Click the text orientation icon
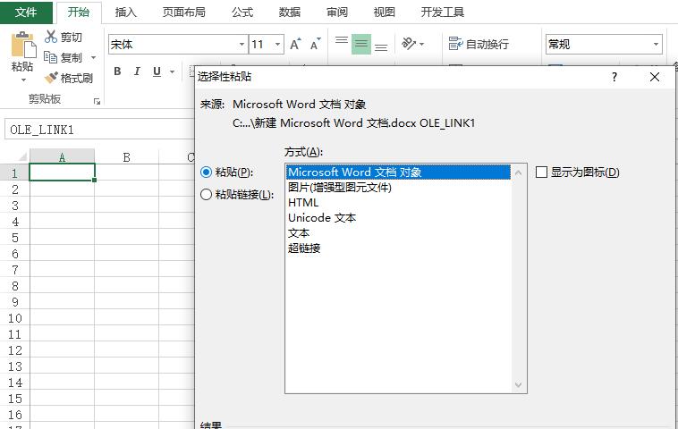Screen dimensions: 678x429 409,44
